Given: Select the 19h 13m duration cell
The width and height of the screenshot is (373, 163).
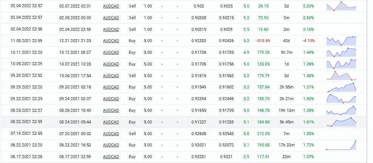Looking at the screenshot, I should click(287, 110).
